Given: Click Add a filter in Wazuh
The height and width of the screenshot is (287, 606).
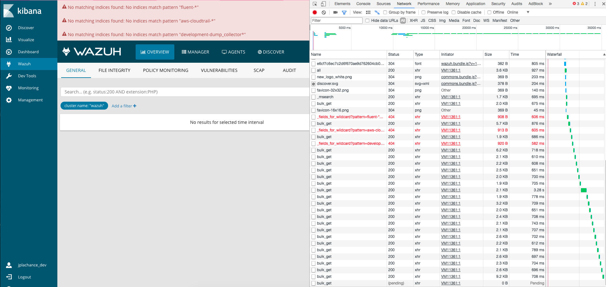Looking at the screenshot, I should coord(124,106).
